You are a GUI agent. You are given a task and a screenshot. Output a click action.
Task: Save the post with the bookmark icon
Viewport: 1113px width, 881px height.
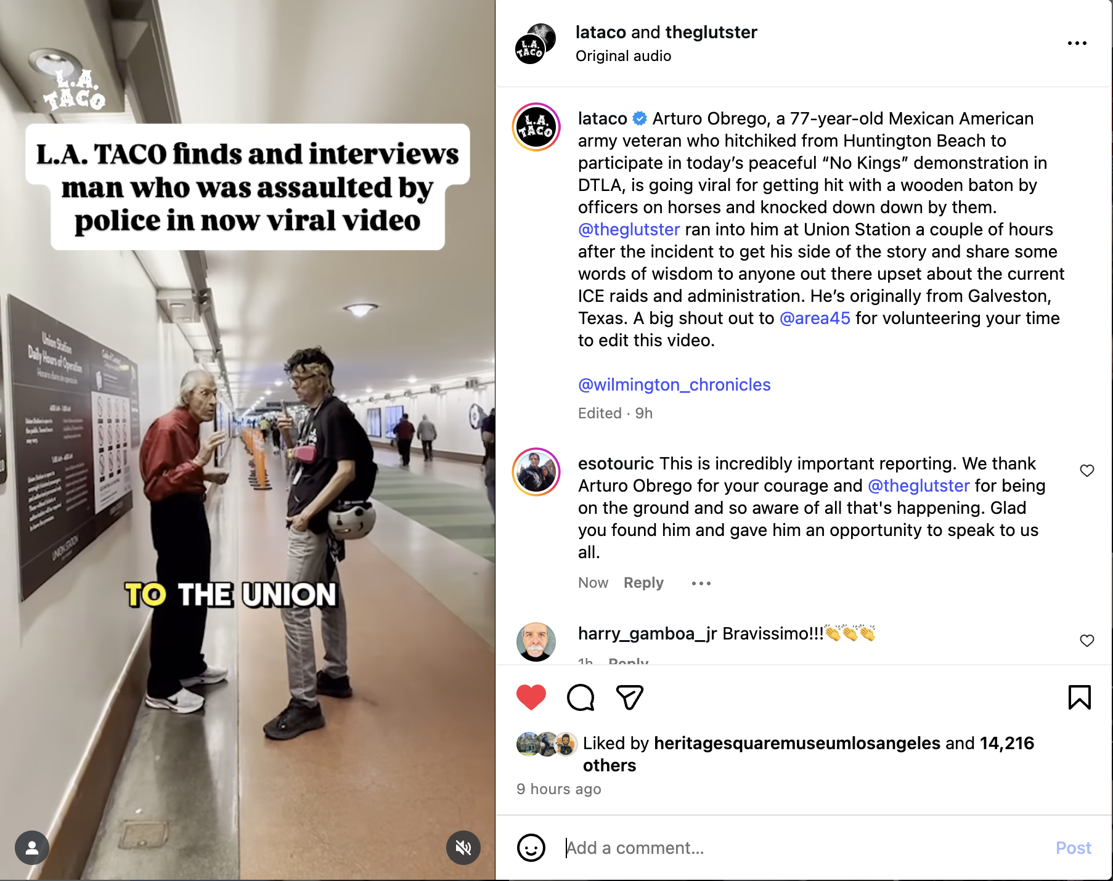(1080, 697)
